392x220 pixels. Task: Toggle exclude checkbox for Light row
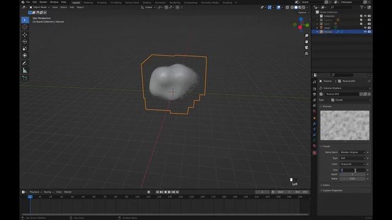coord(361,24)
